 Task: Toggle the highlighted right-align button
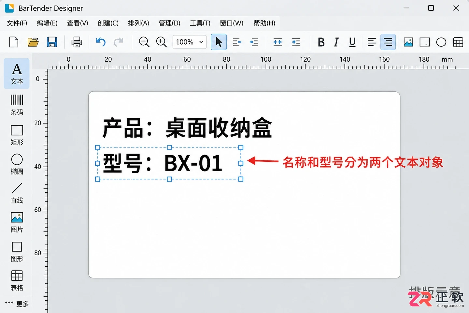388,42
